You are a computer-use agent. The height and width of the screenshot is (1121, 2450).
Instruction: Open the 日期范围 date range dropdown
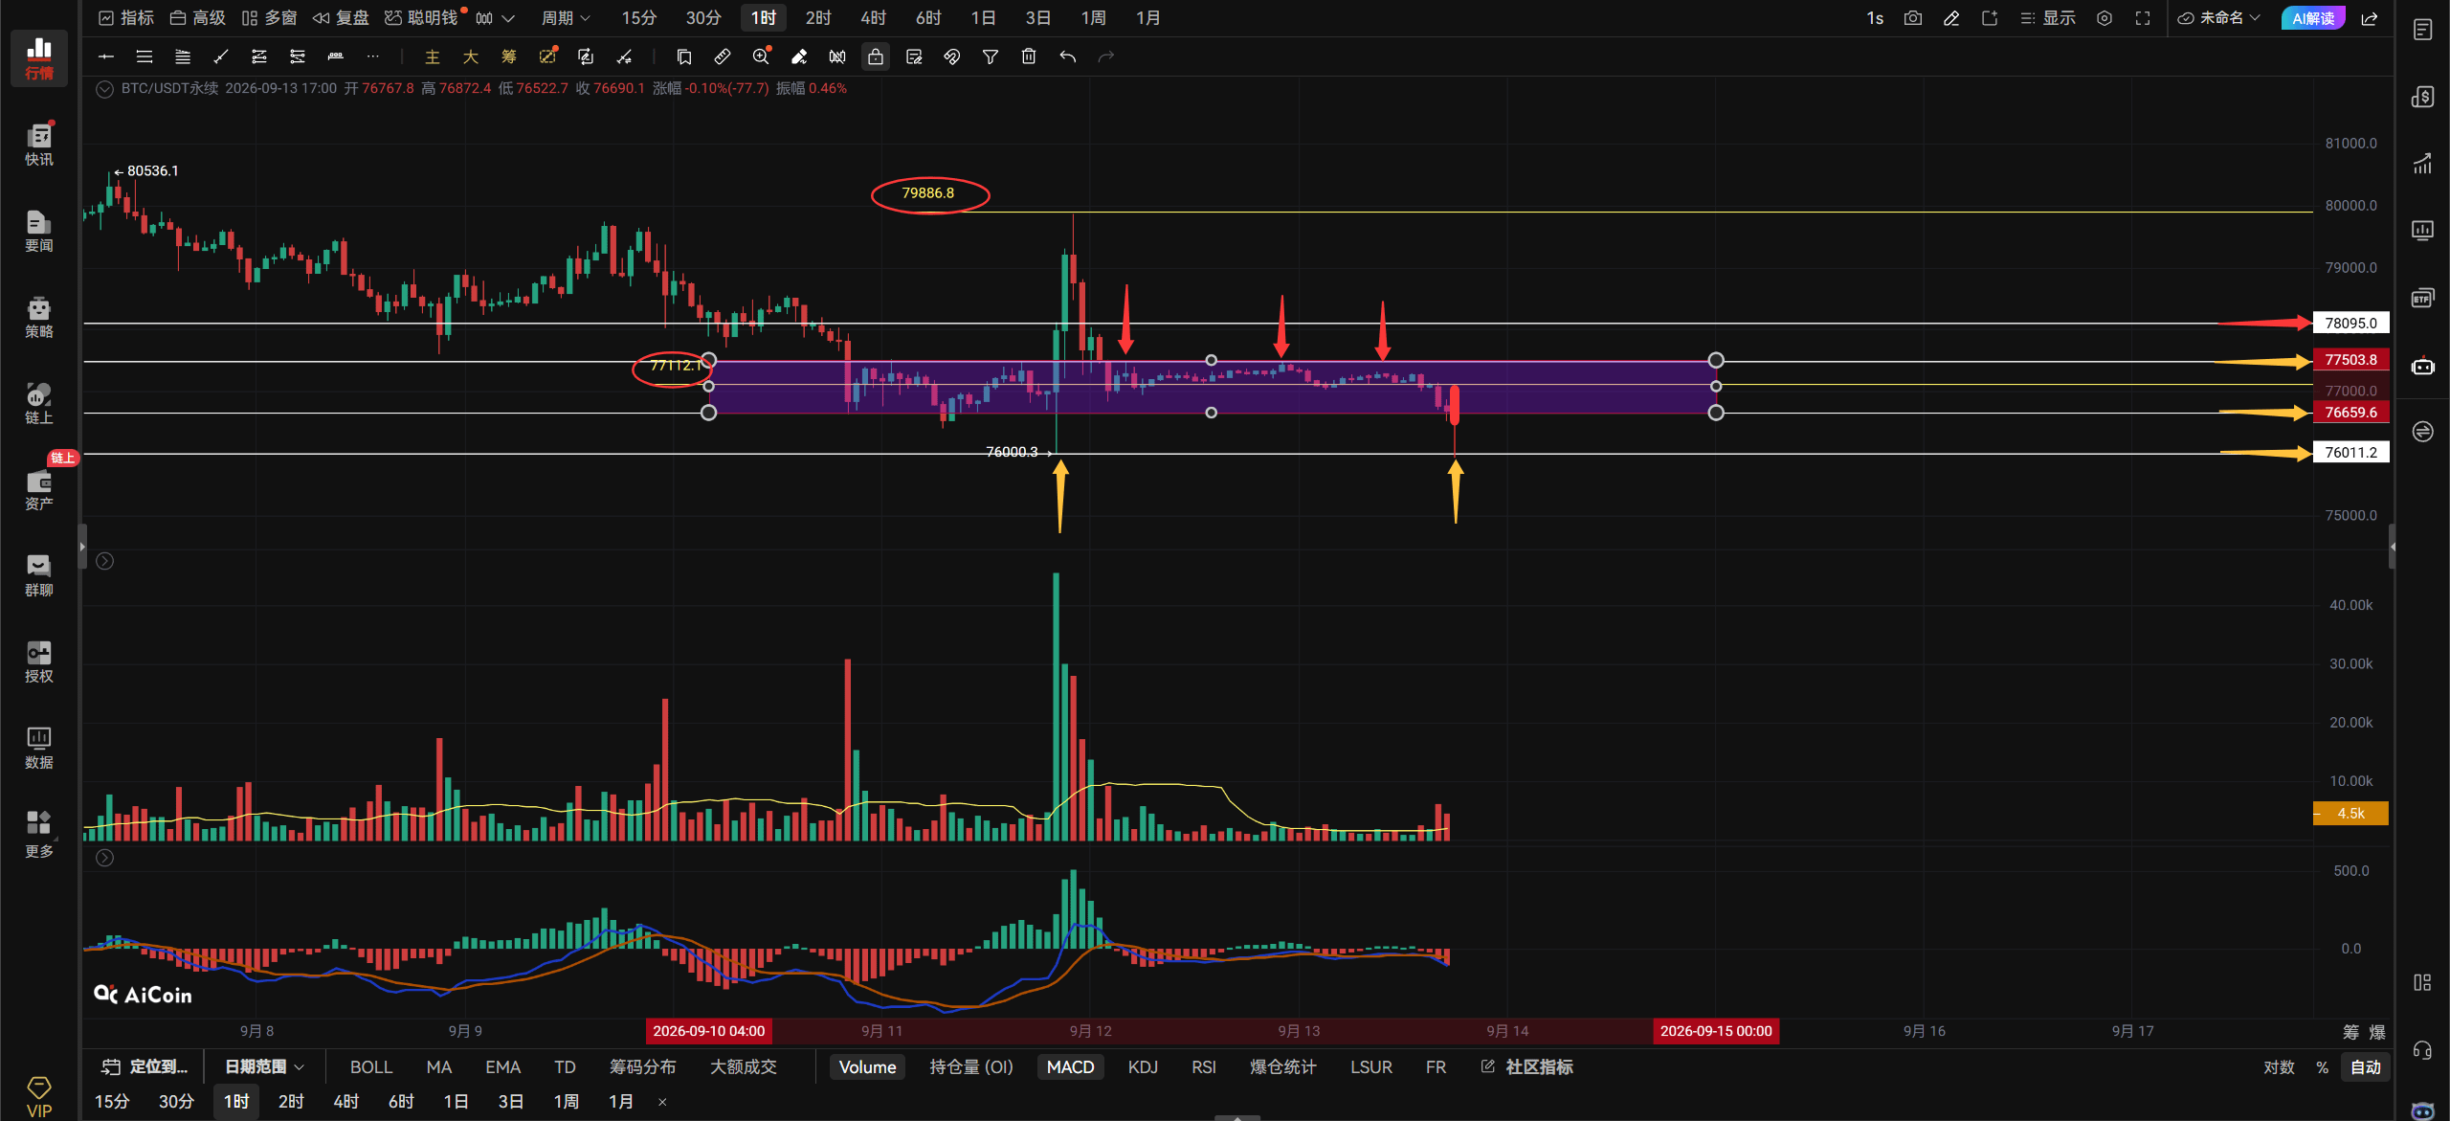coord(264,1066)
